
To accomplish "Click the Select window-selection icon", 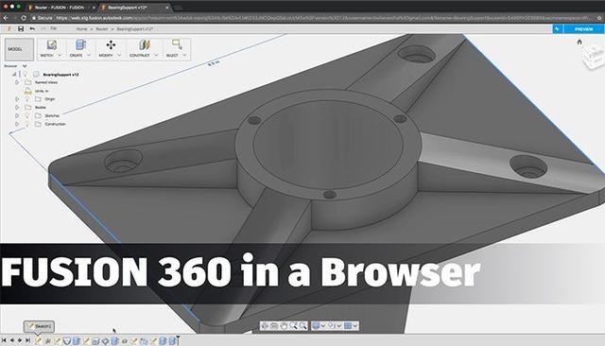I will 177,44.
